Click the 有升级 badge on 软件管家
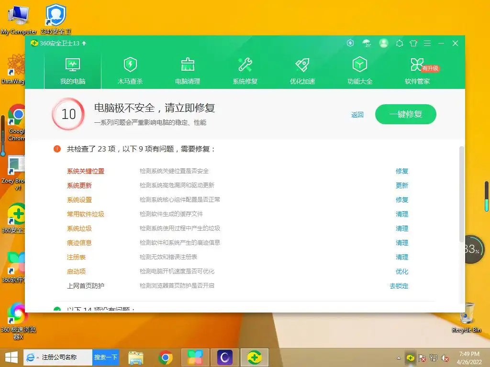Image resolution: width=490 pixels, height=367 pixels. click(431, 68)
